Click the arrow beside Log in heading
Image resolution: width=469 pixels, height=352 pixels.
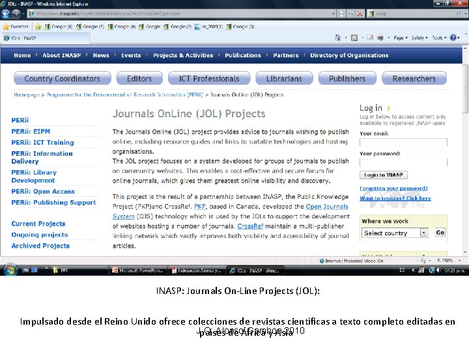pos(388,108)
